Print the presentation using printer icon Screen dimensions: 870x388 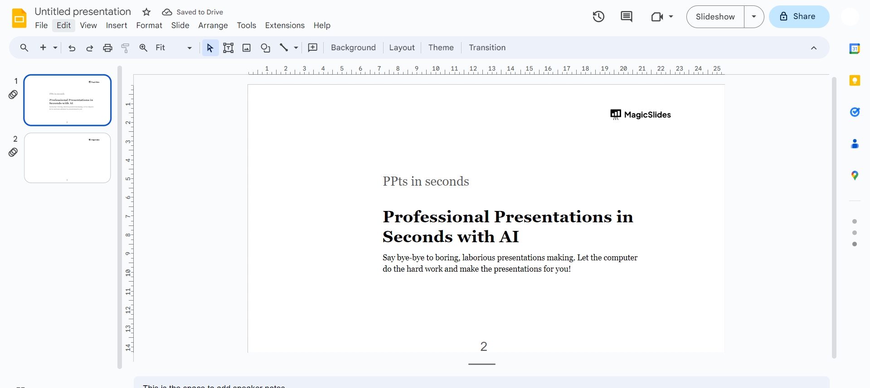coord(107,48)
